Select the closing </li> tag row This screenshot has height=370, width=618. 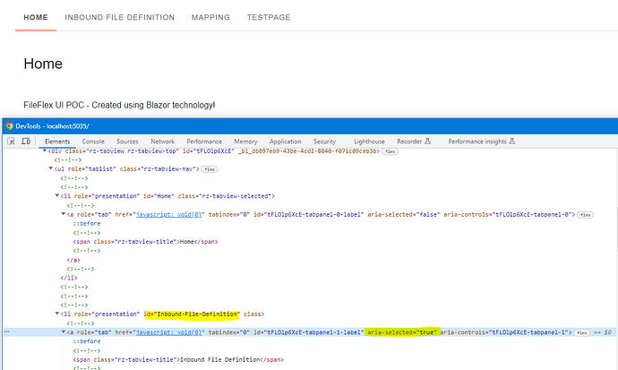coord(69,278)
